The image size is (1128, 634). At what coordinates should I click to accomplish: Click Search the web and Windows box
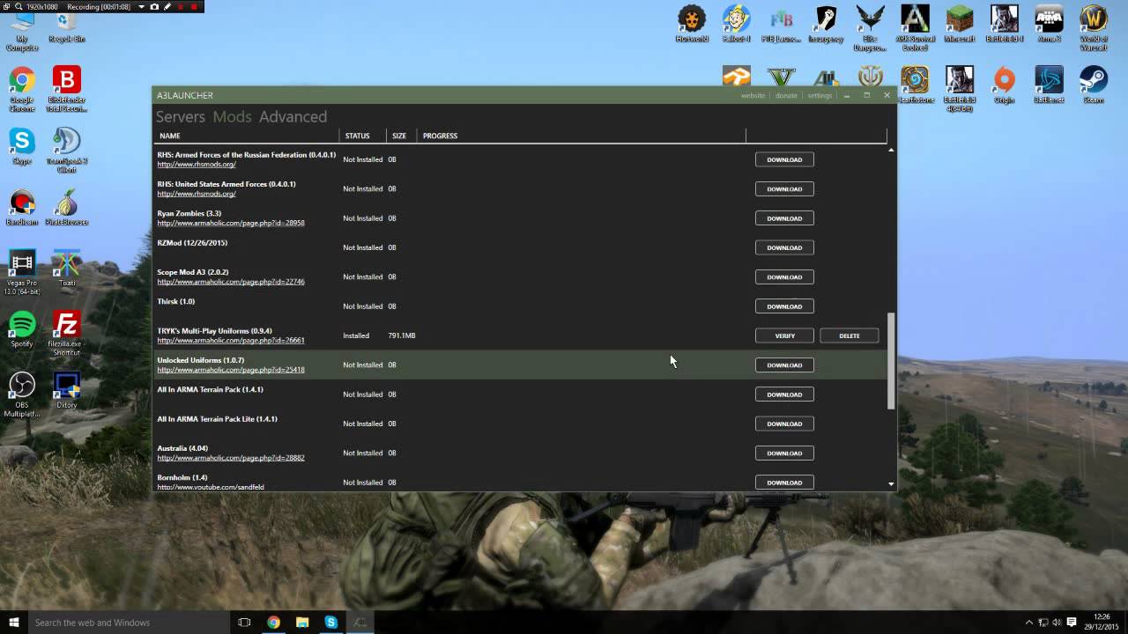128,623
